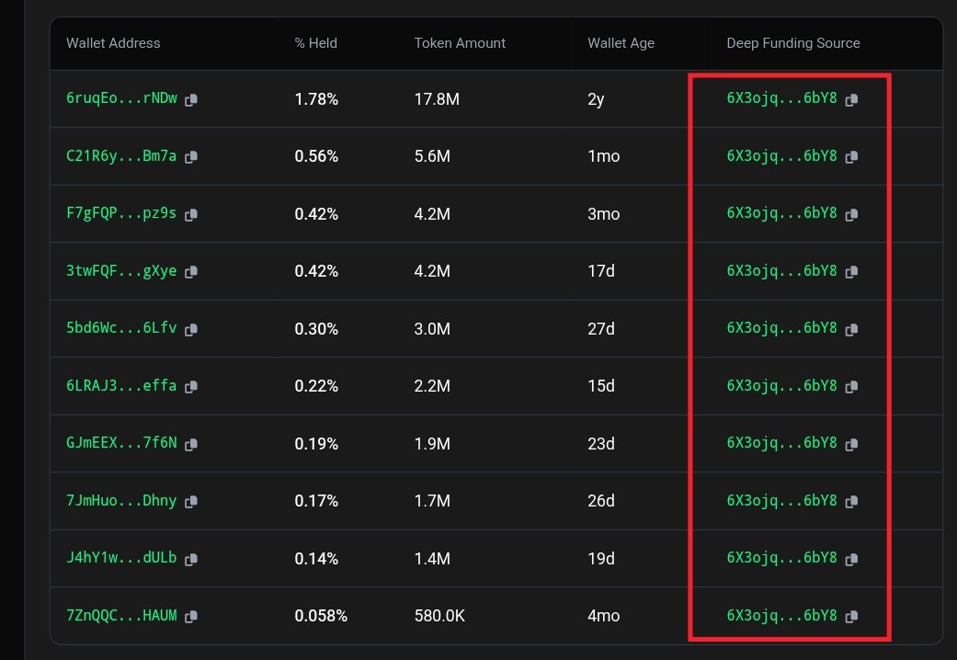Open wallet link 7JmHuo...Dhny
Image resolution: width=957 pixels, height=660 pixels.
pyautogui.click(x=121, y=500)
